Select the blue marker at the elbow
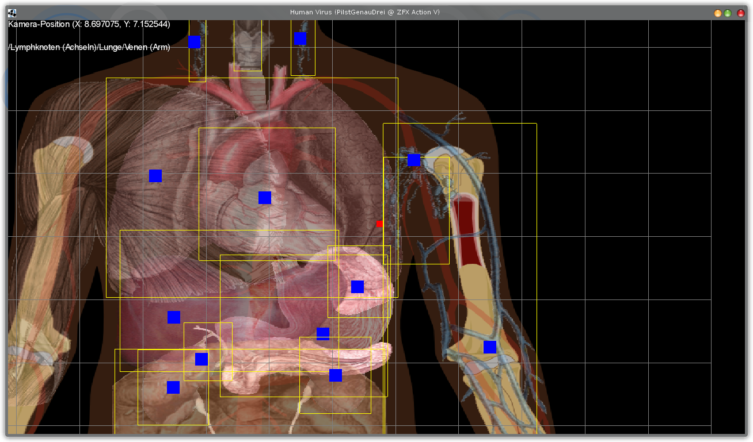 coord(490,347)
